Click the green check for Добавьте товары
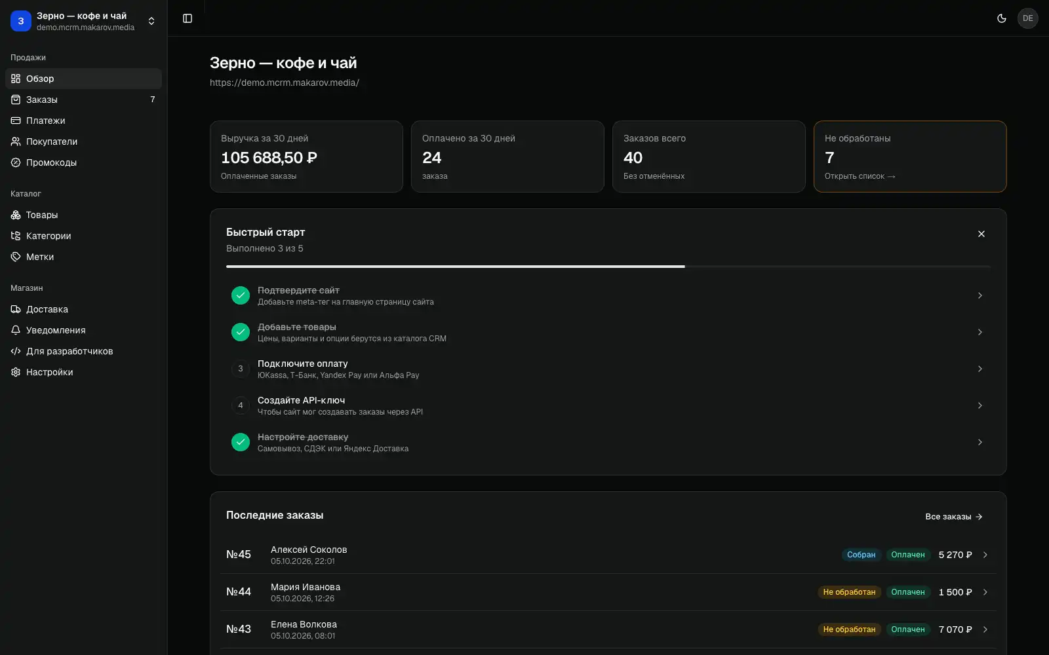 (x=241, y=332)
